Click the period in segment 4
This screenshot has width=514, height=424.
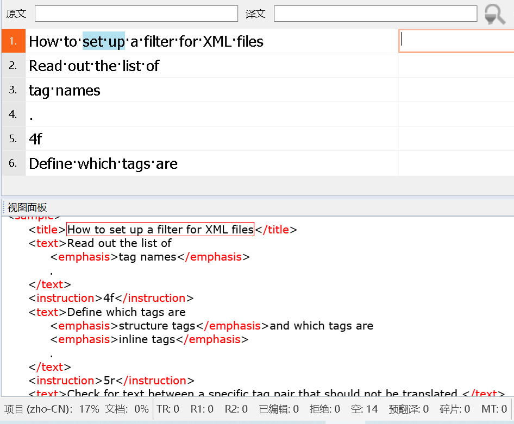point(31,118)
